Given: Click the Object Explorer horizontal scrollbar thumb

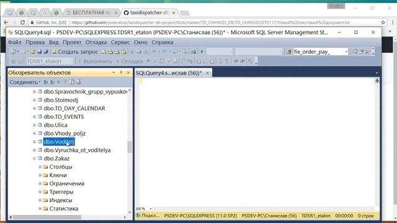Looking at the screenshot, I should pyautogui.click(x=47, y=217).
